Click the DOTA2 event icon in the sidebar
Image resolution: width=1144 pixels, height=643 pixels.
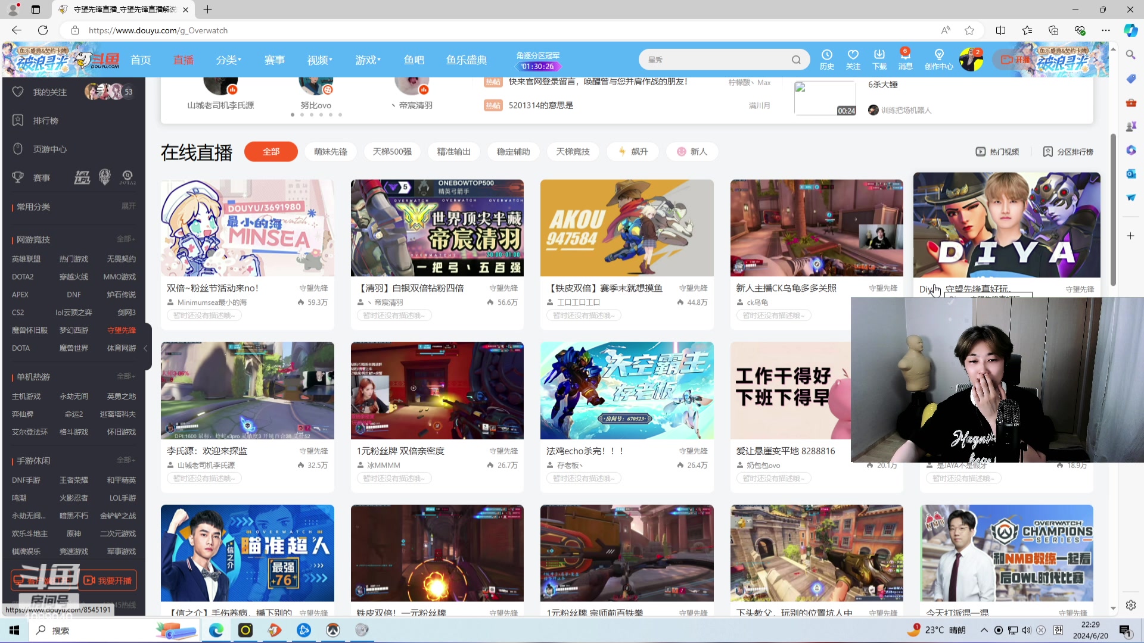click(x=128, y=177)
